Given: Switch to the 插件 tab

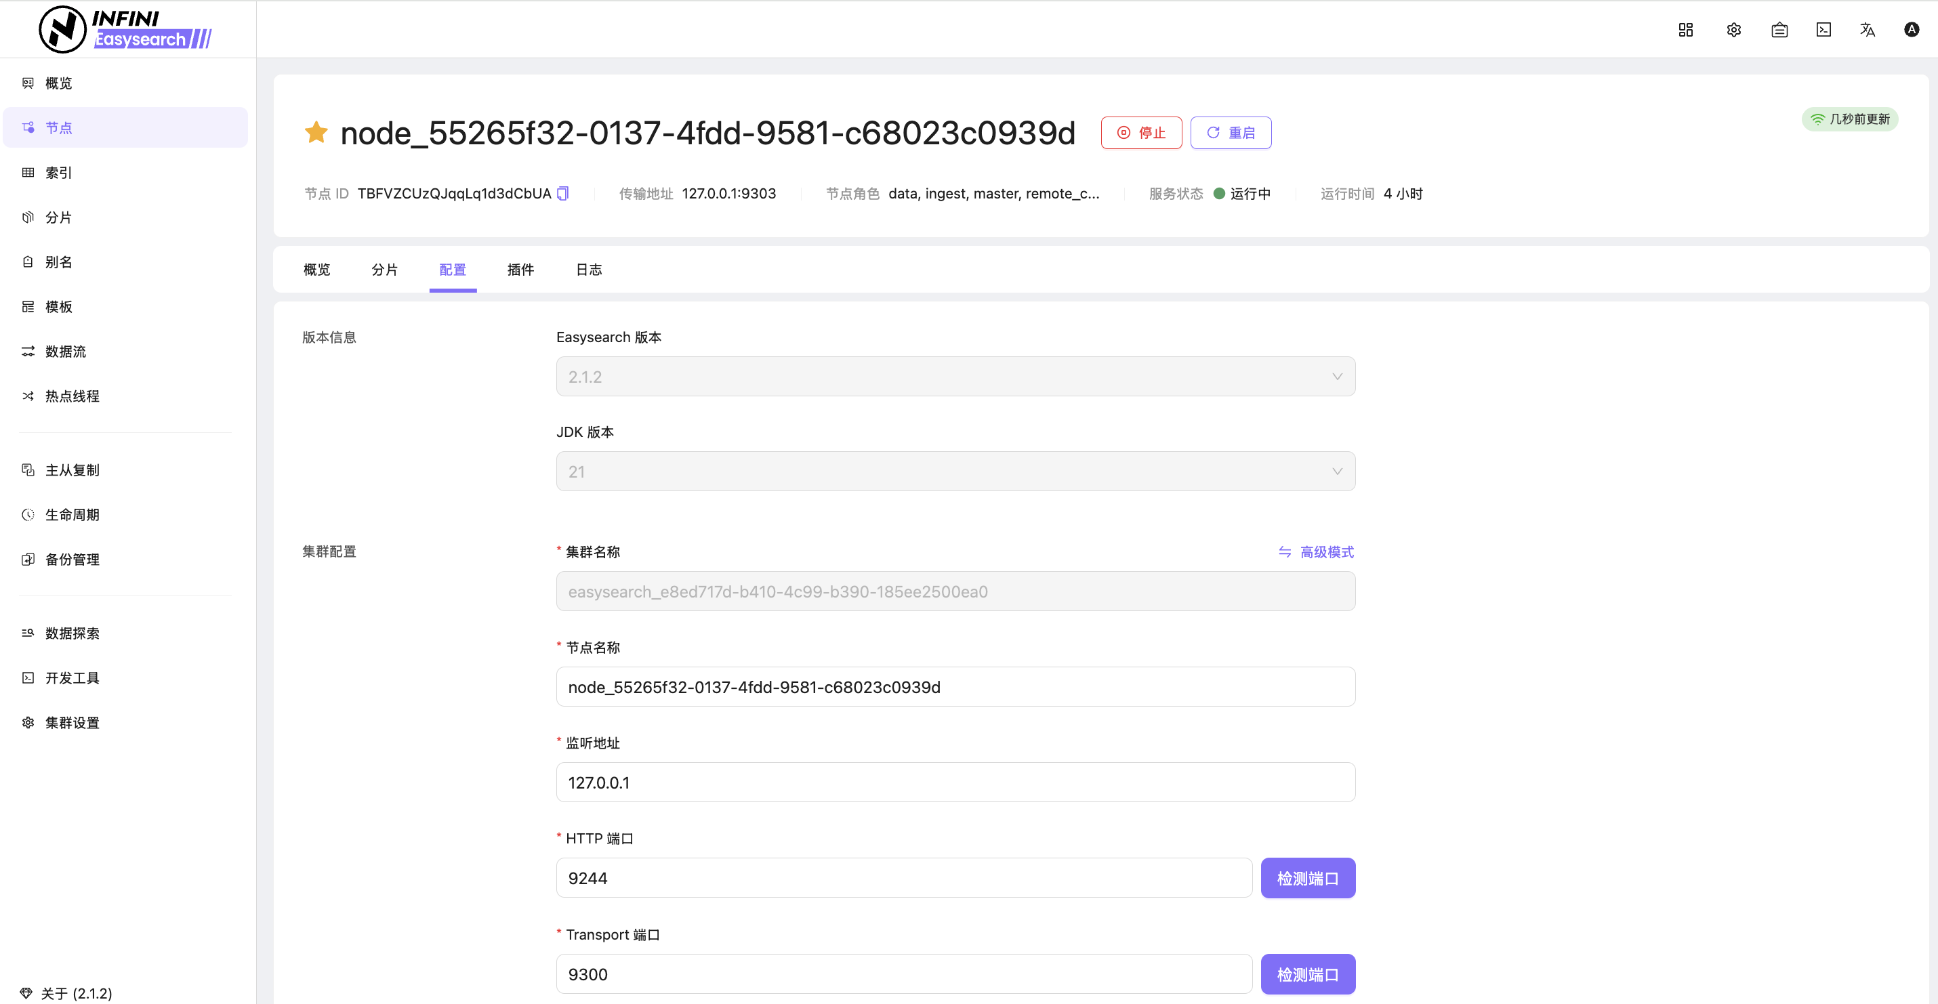Looking at the screenshot, I should point(520,269).
